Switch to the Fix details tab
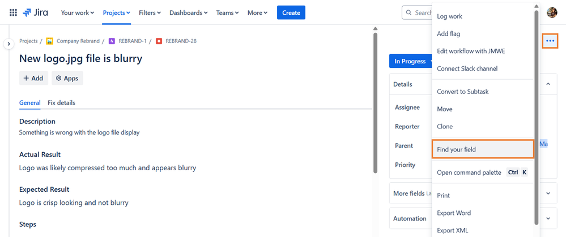The image size is (566, 237). point(61,103)
